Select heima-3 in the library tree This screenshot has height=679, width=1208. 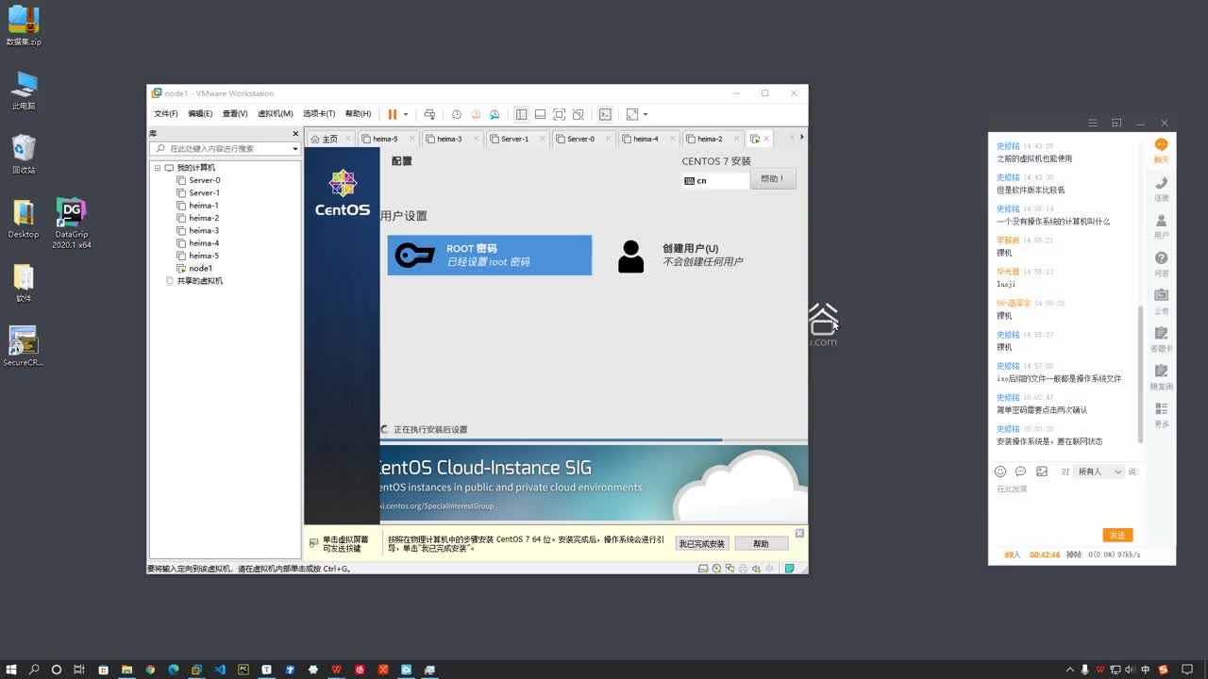pyautogui.click(x=203, y=230)
